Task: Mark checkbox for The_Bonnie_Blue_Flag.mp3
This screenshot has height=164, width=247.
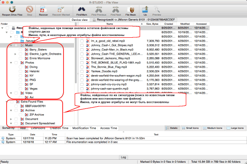Action: [x=82, y=67]
